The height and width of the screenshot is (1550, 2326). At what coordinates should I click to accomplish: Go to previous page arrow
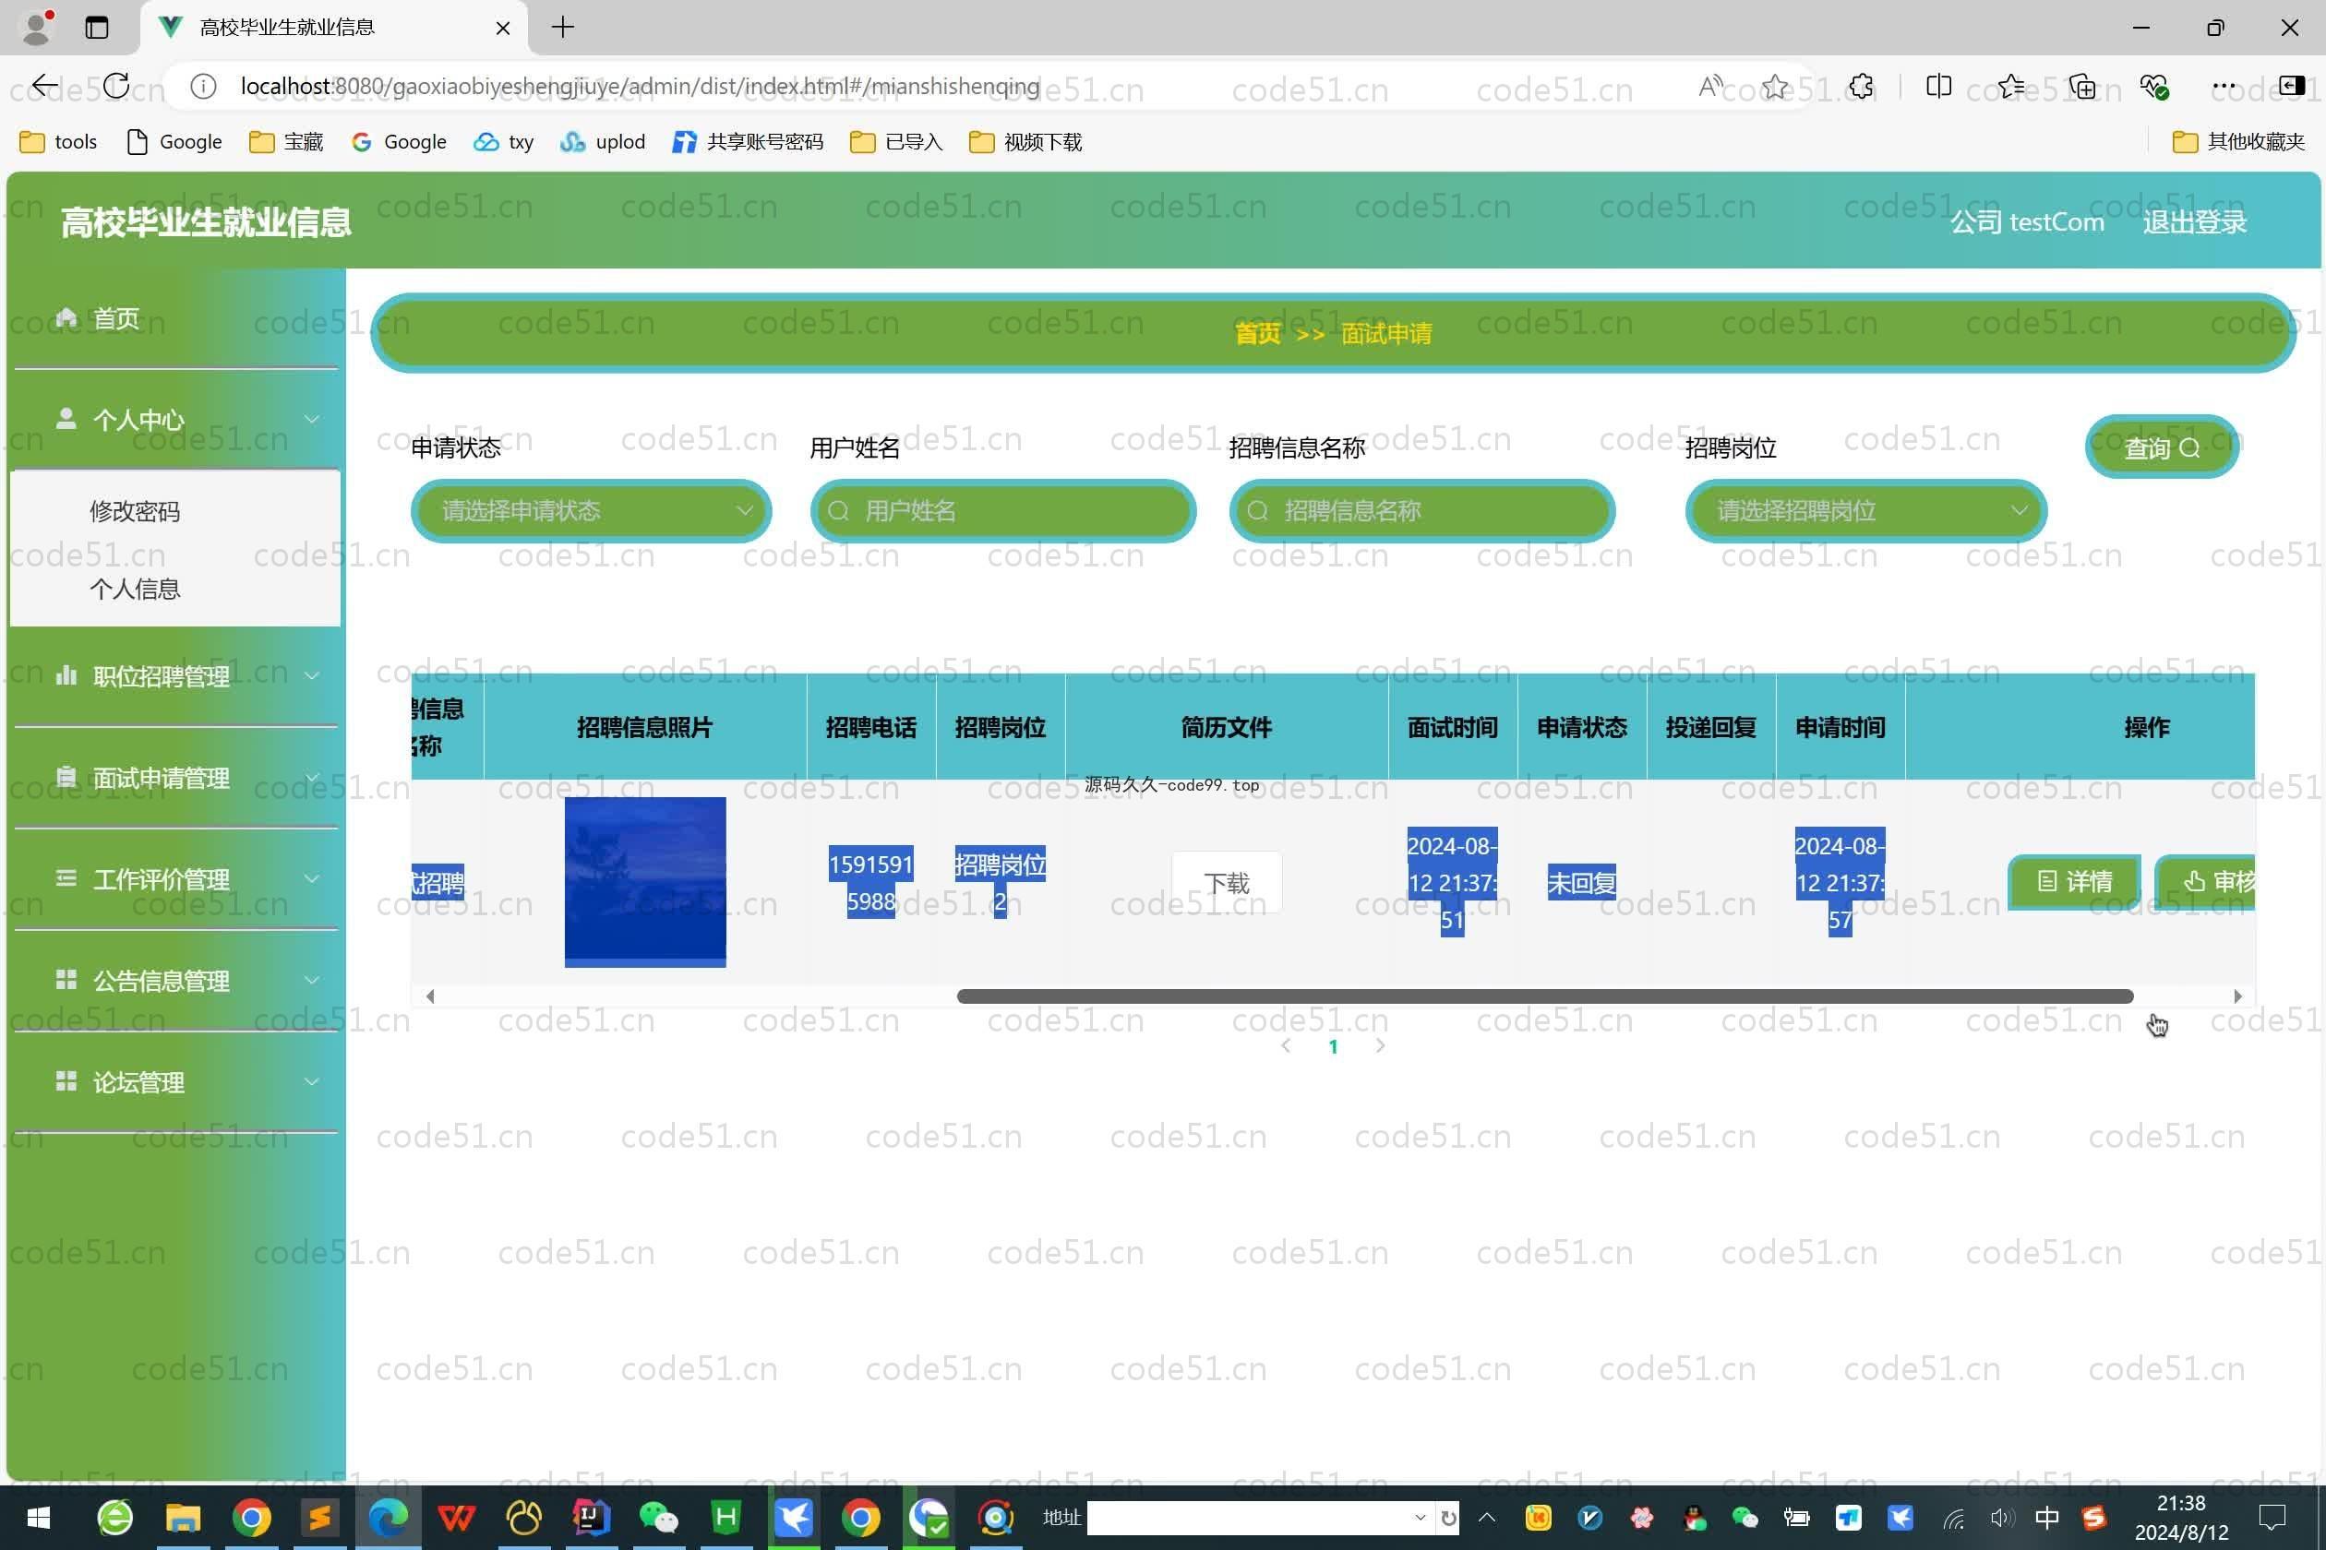click(x=1286, y=1046)
